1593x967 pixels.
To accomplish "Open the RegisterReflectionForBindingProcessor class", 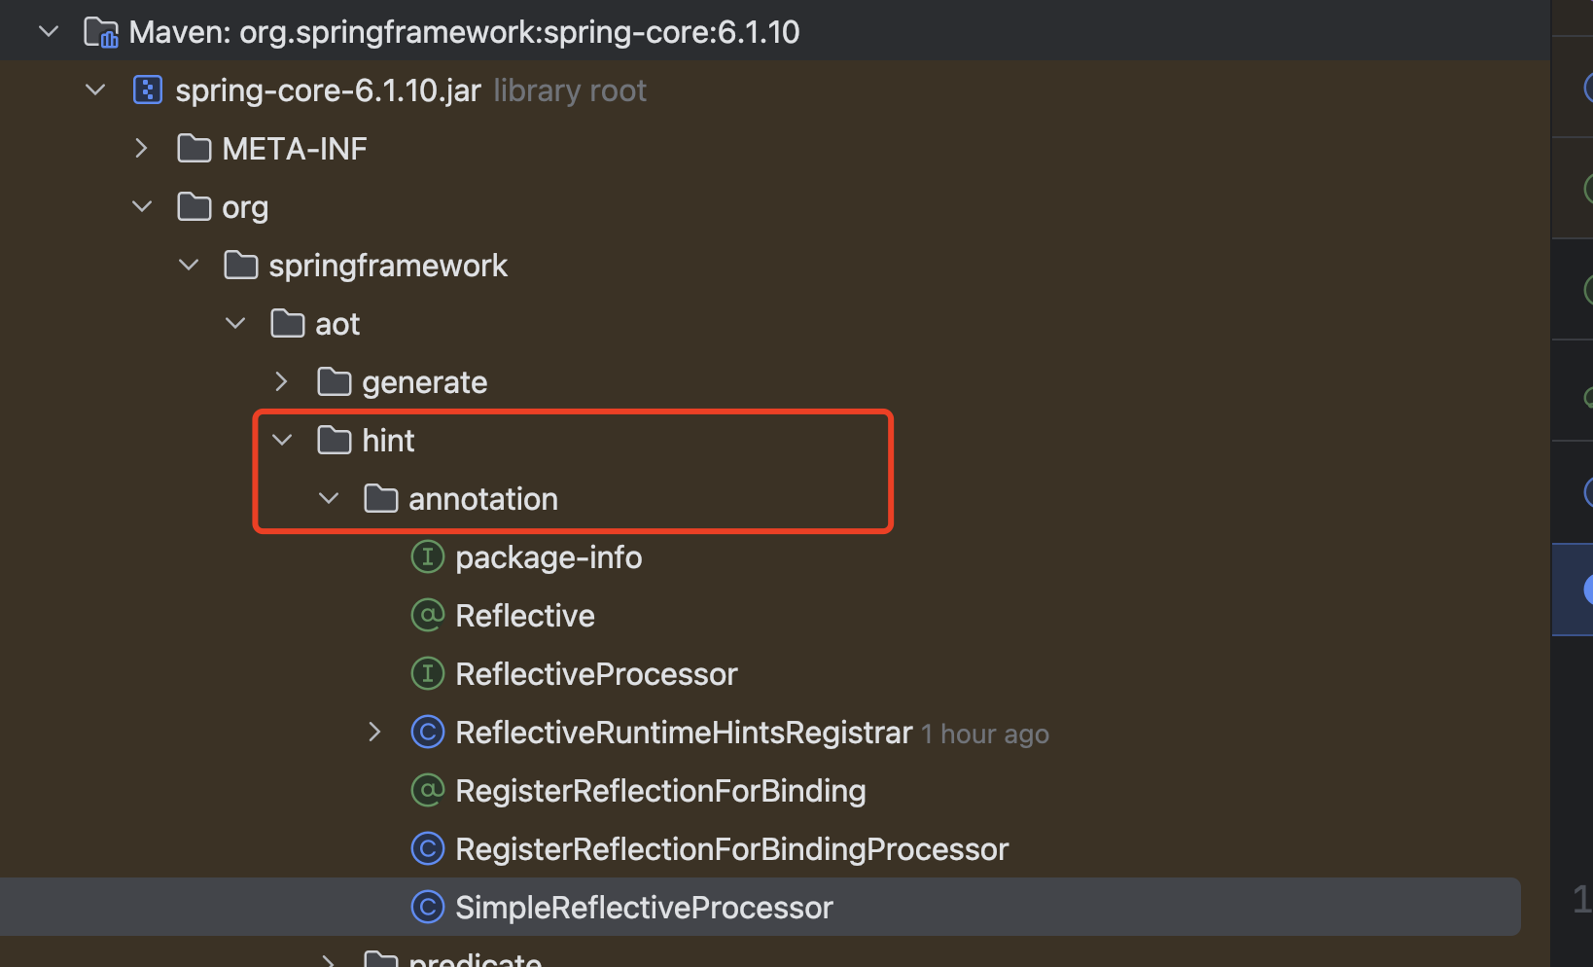I will (732, 850).
